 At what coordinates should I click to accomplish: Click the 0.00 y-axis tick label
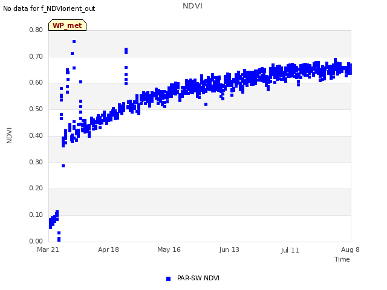(36, 241)
